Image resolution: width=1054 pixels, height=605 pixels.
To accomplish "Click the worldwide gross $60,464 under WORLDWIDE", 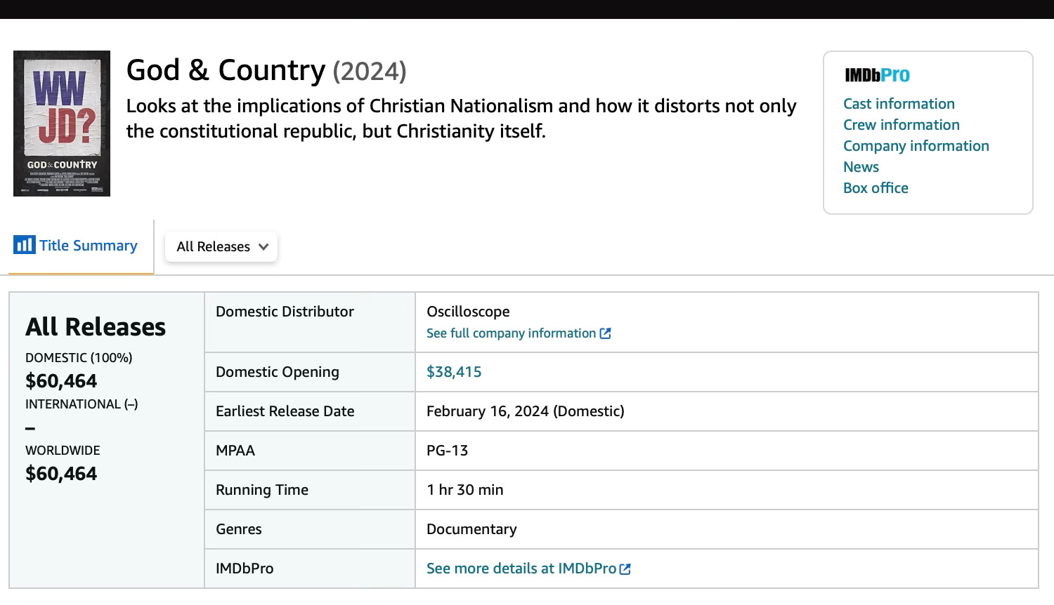I will [x=61, y=474].
